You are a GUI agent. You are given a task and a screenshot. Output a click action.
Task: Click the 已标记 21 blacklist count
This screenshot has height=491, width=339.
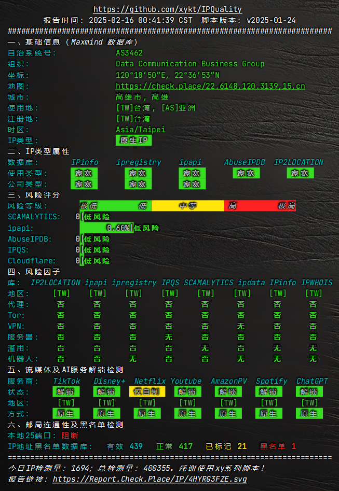[226, 446]
